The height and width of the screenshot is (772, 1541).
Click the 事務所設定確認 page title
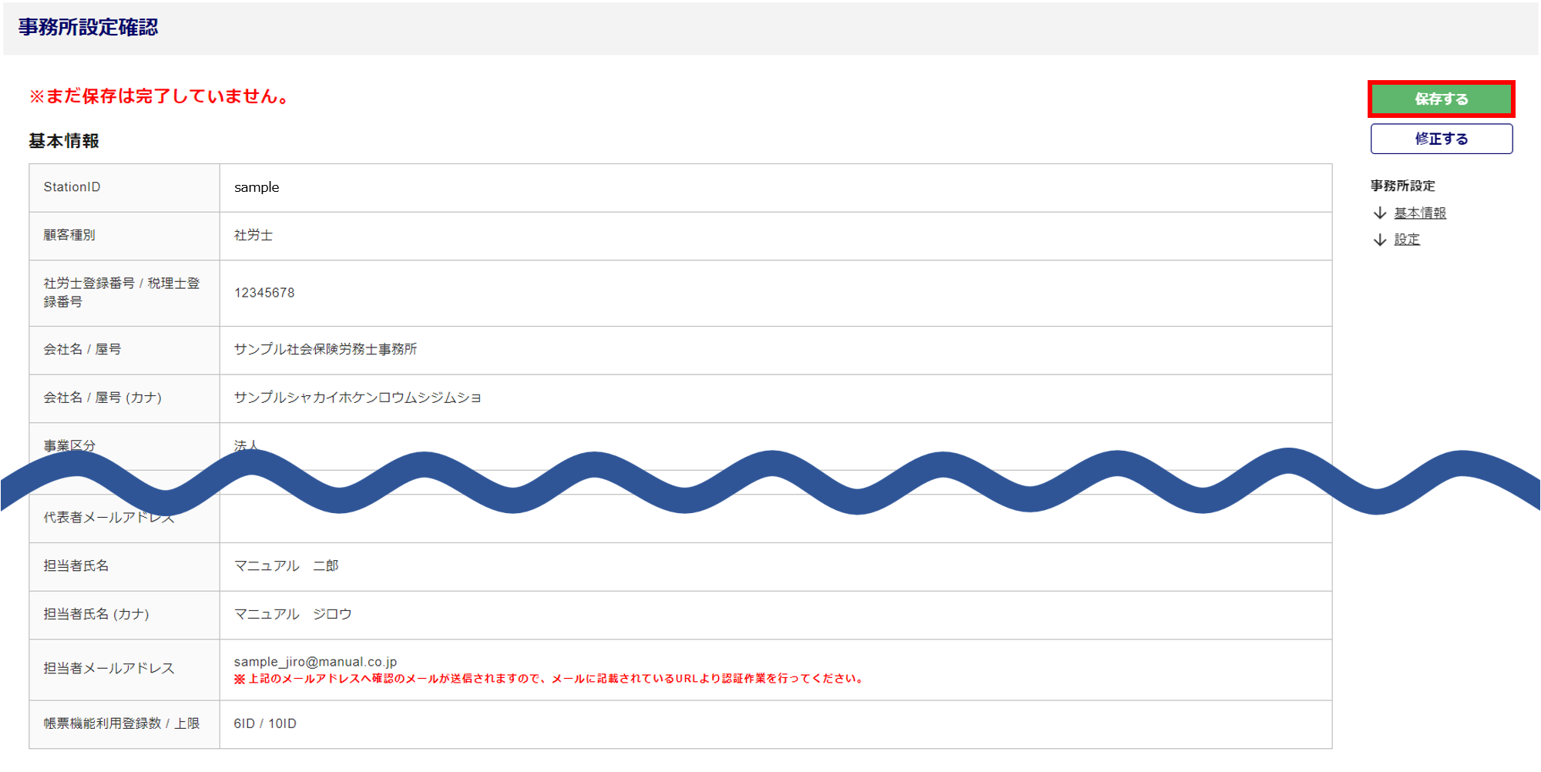tap(88, 27)
